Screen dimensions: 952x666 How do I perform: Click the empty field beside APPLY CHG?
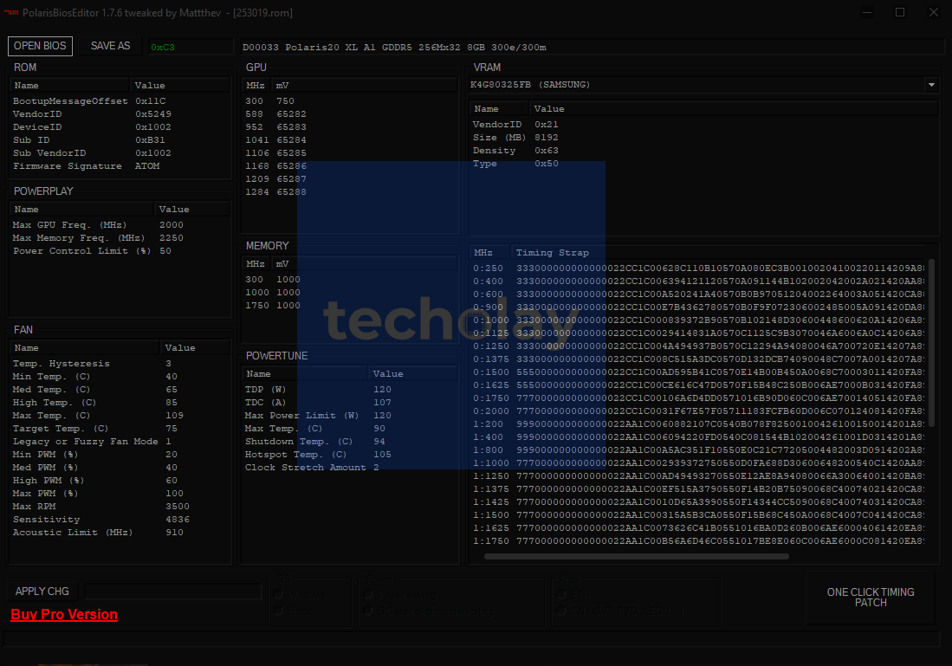tap(173, 592)
